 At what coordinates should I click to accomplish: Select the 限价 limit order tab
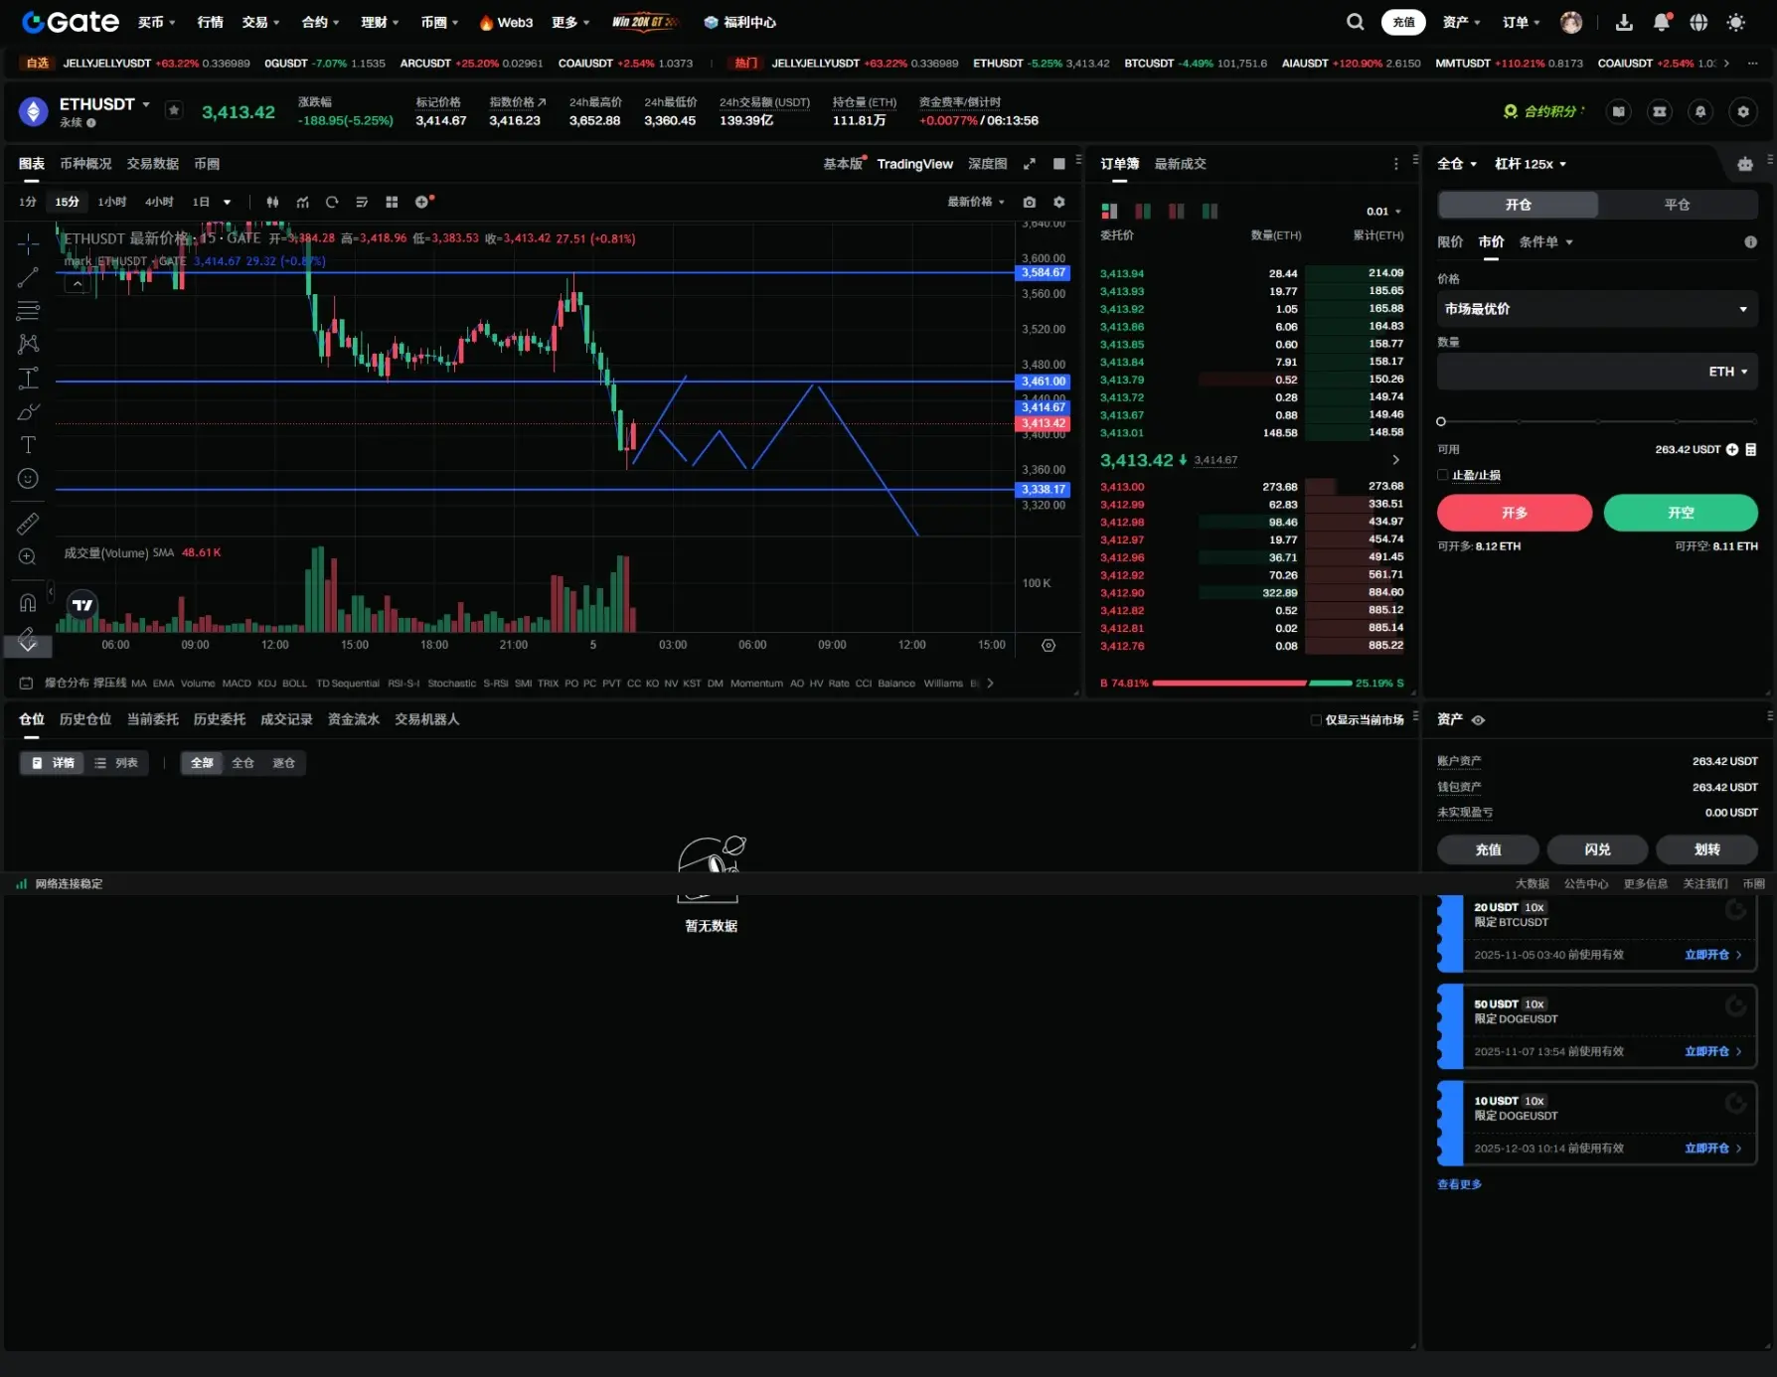1450,241
